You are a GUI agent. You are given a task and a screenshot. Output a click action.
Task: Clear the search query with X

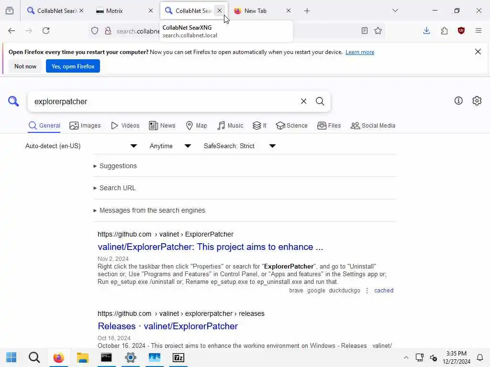pyautogui.click(x=303, y=101)
